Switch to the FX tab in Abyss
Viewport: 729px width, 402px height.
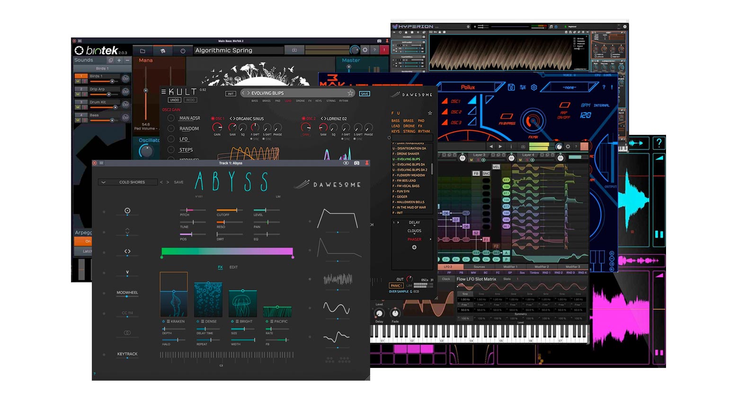coord(220,267)
